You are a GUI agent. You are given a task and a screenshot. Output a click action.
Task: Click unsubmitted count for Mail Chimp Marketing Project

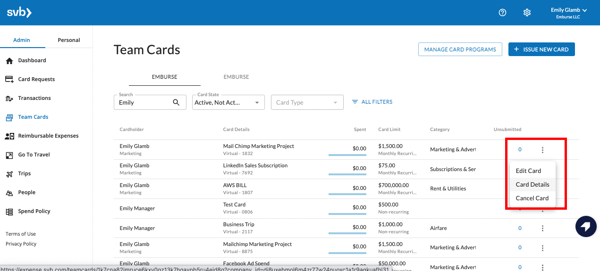click(520, 149)
